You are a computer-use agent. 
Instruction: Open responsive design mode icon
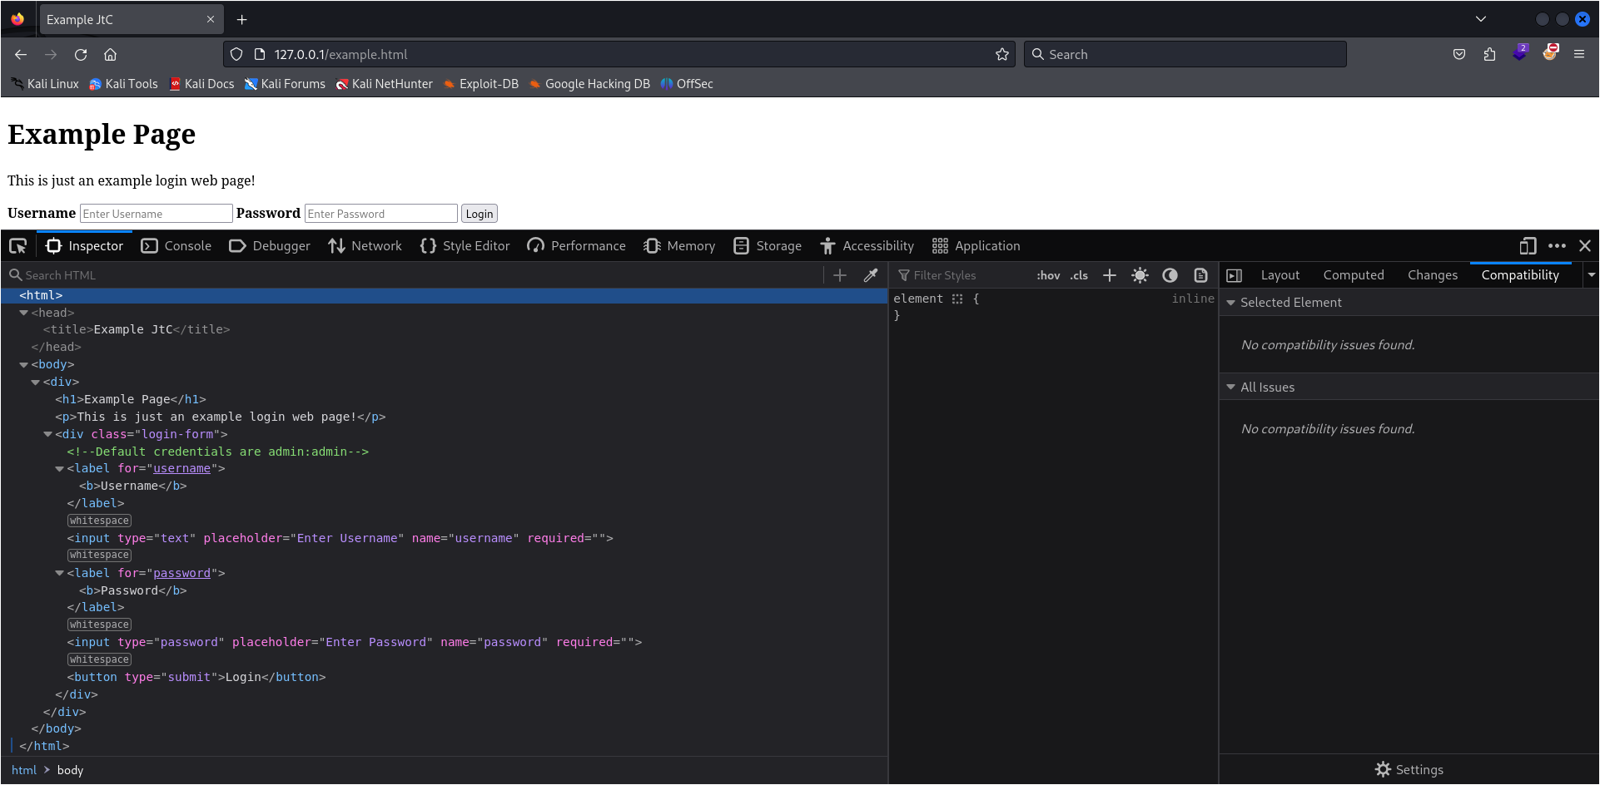(x=1527, y=246)
